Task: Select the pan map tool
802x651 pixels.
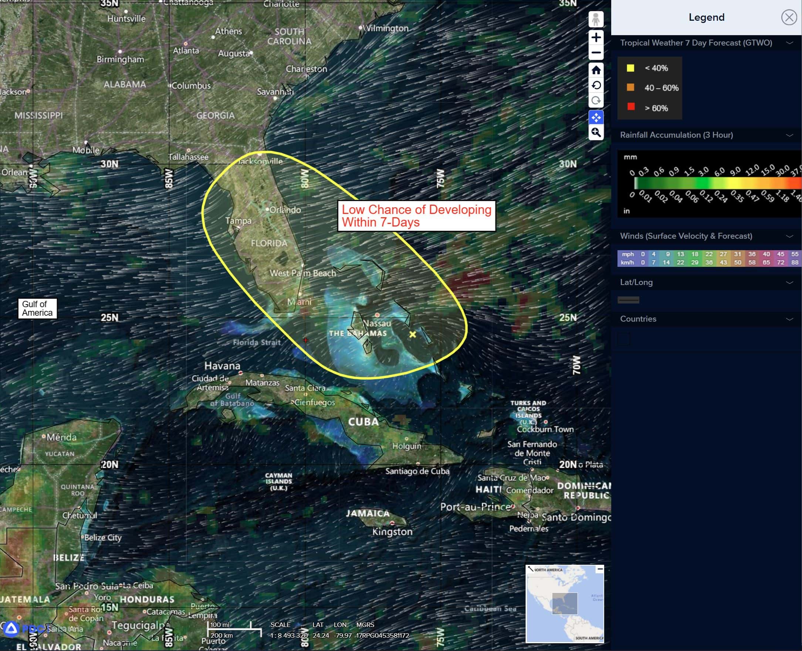Action: coord(596,117)
